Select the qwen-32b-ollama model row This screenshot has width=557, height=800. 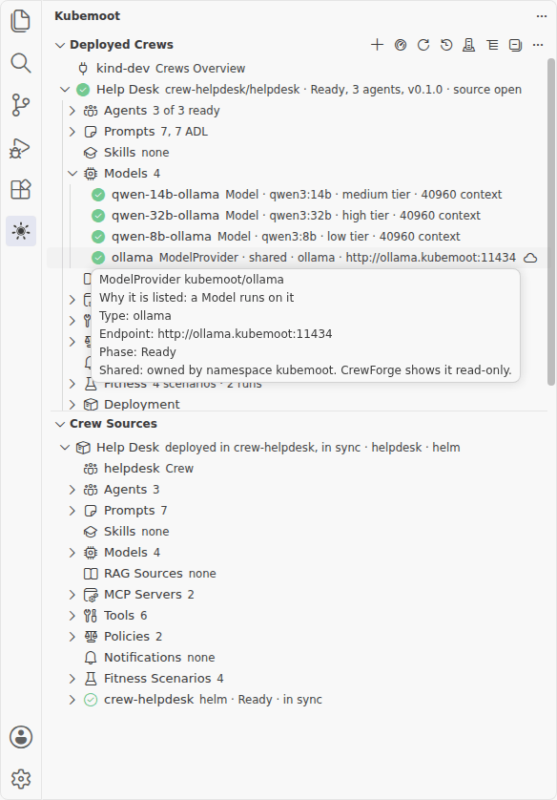click(x=298, y=216)
